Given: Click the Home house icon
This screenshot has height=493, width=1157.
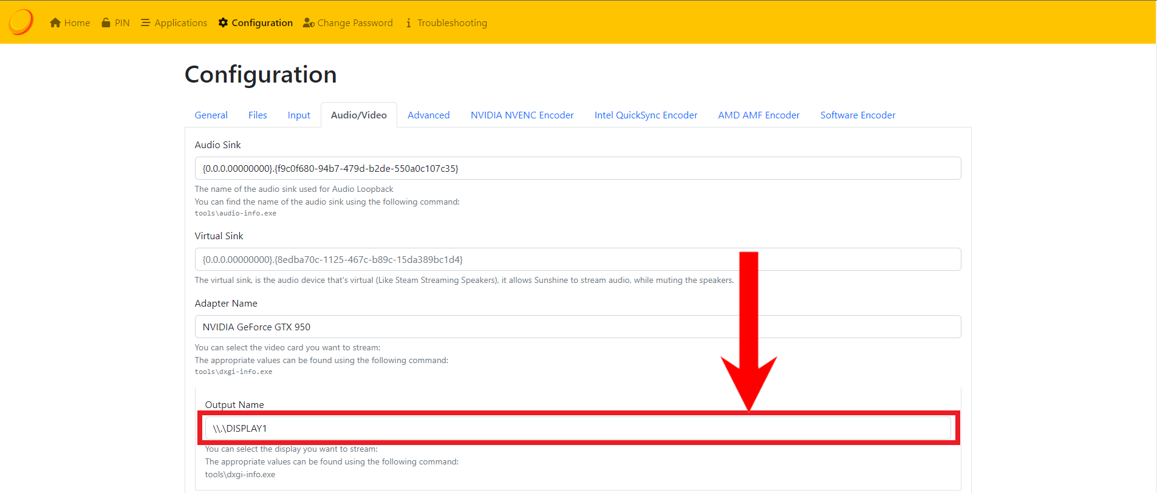Looking at the screenshot, I should pyautogui.click(x=55, y=23).
